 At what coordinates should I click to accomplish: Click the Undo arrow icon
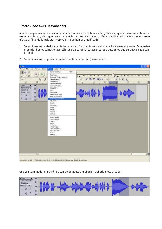pos(107,79)
